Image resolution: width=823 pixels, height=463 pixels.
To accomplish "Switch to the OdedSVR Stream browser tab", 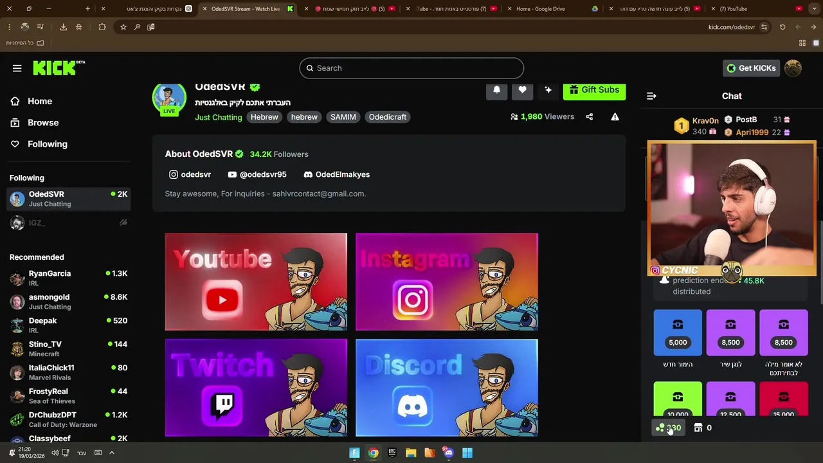I will tap(248, 9).
